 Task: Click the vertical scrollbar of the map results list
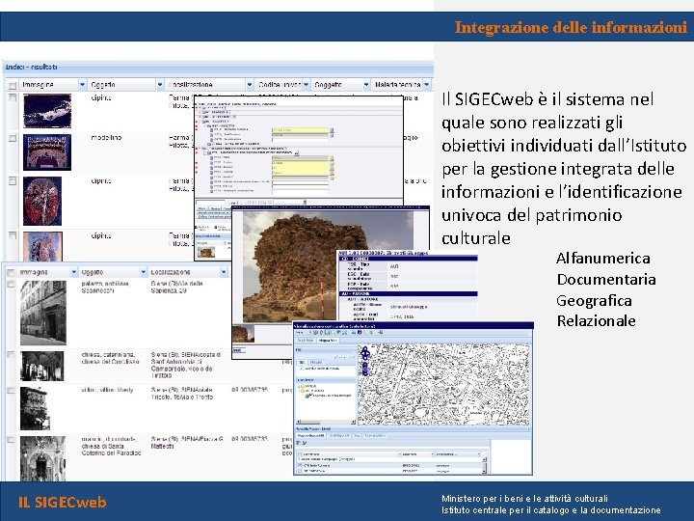pos(484,465)
